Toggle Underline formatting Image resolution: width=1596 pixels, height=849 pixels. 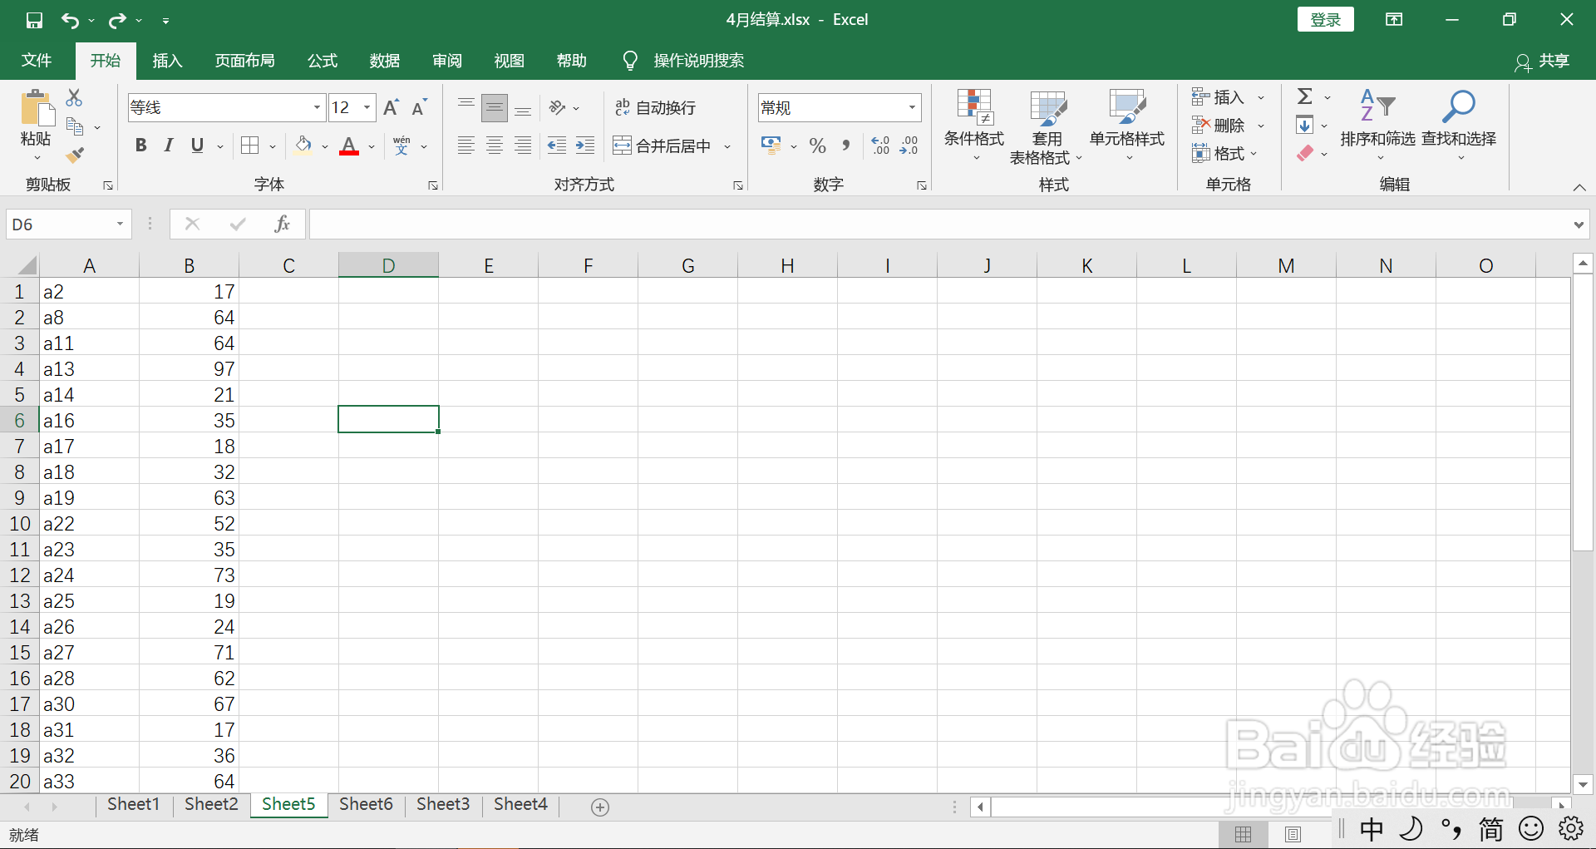197,146
